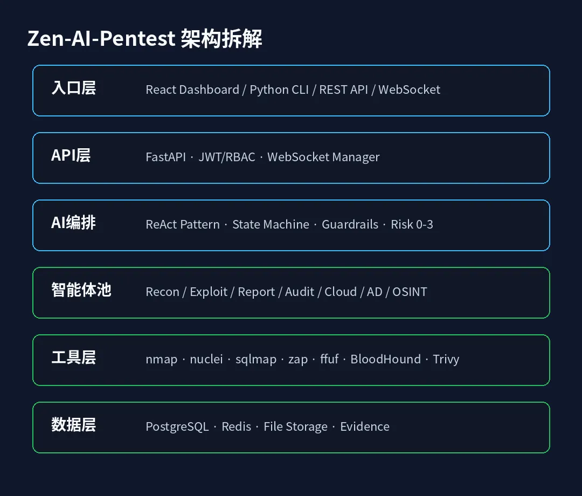Click the FastAPI · JWT/RBAC text line
Viewport: 582px width, 496px height.
click(x=200, y=157)
